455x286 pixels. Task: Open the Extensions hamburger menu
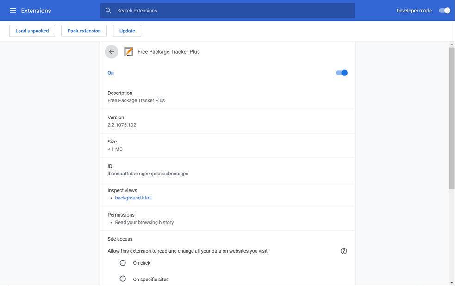pyautogui.click(x=13, y=11)
